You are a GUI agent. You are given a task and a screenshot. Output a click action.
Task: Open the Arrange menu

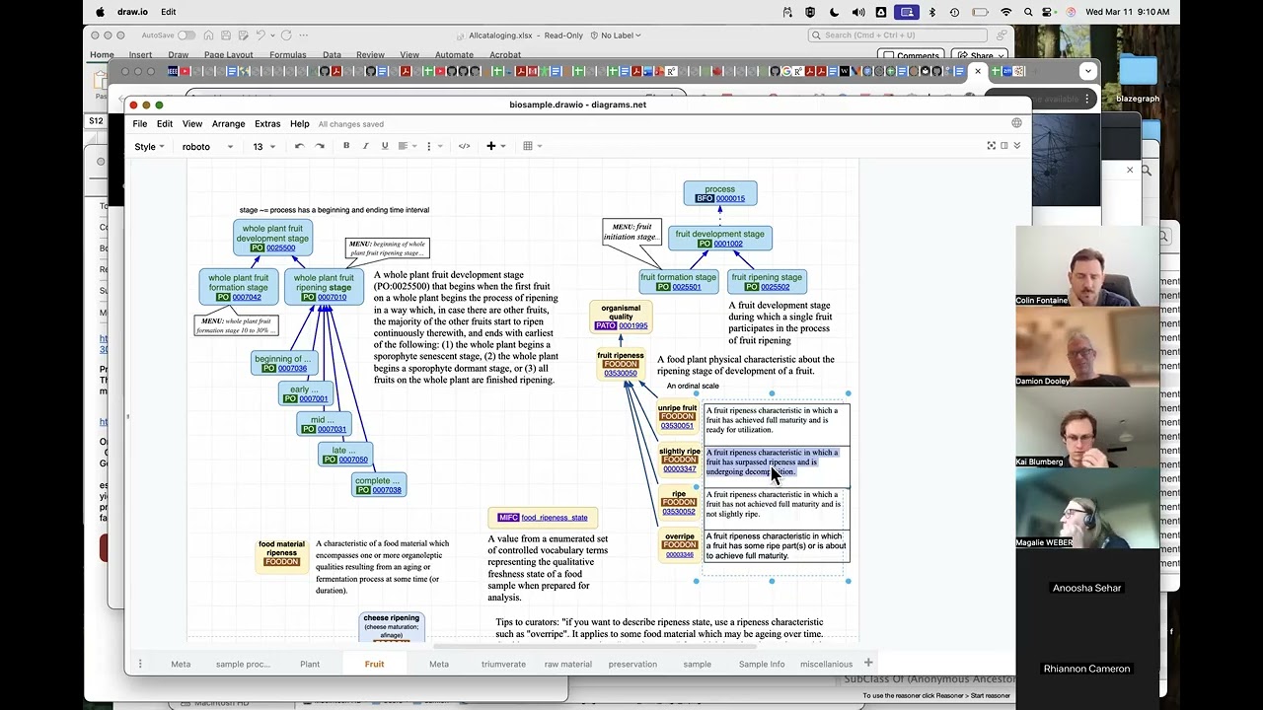[228, 124]
